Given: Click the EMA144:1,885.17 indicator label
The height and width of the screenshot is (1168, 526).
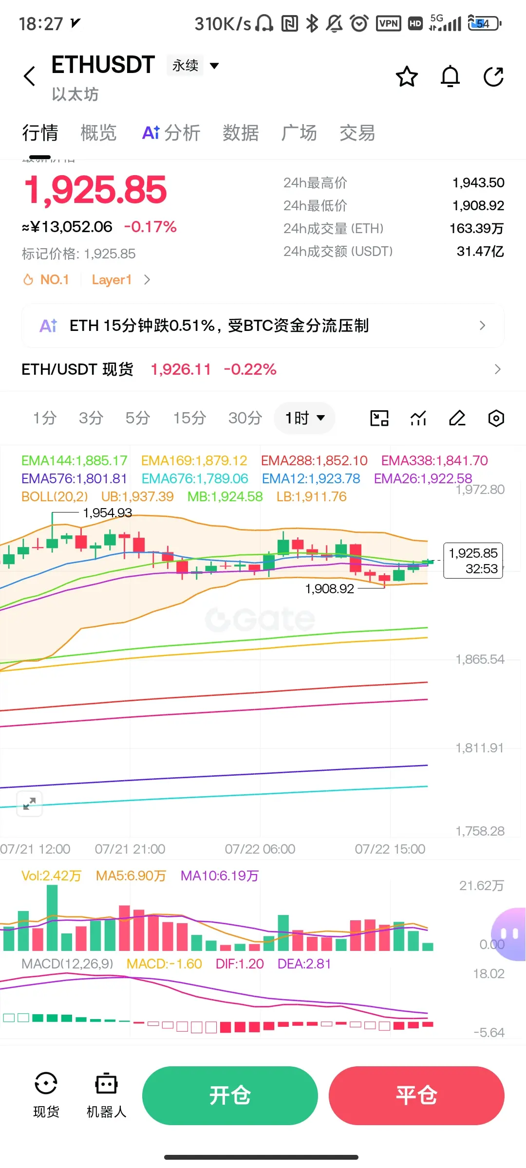Looking at the screenshot, I should point(74,460).
